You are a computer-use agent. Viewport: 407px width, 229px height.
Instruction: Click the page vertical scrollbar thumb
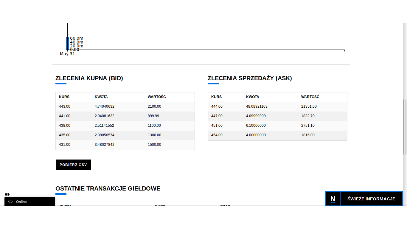[x=405, y=127]
